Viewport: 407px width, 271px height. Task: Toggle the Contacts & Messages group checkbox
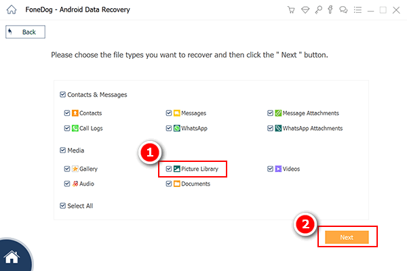point(62,95)
